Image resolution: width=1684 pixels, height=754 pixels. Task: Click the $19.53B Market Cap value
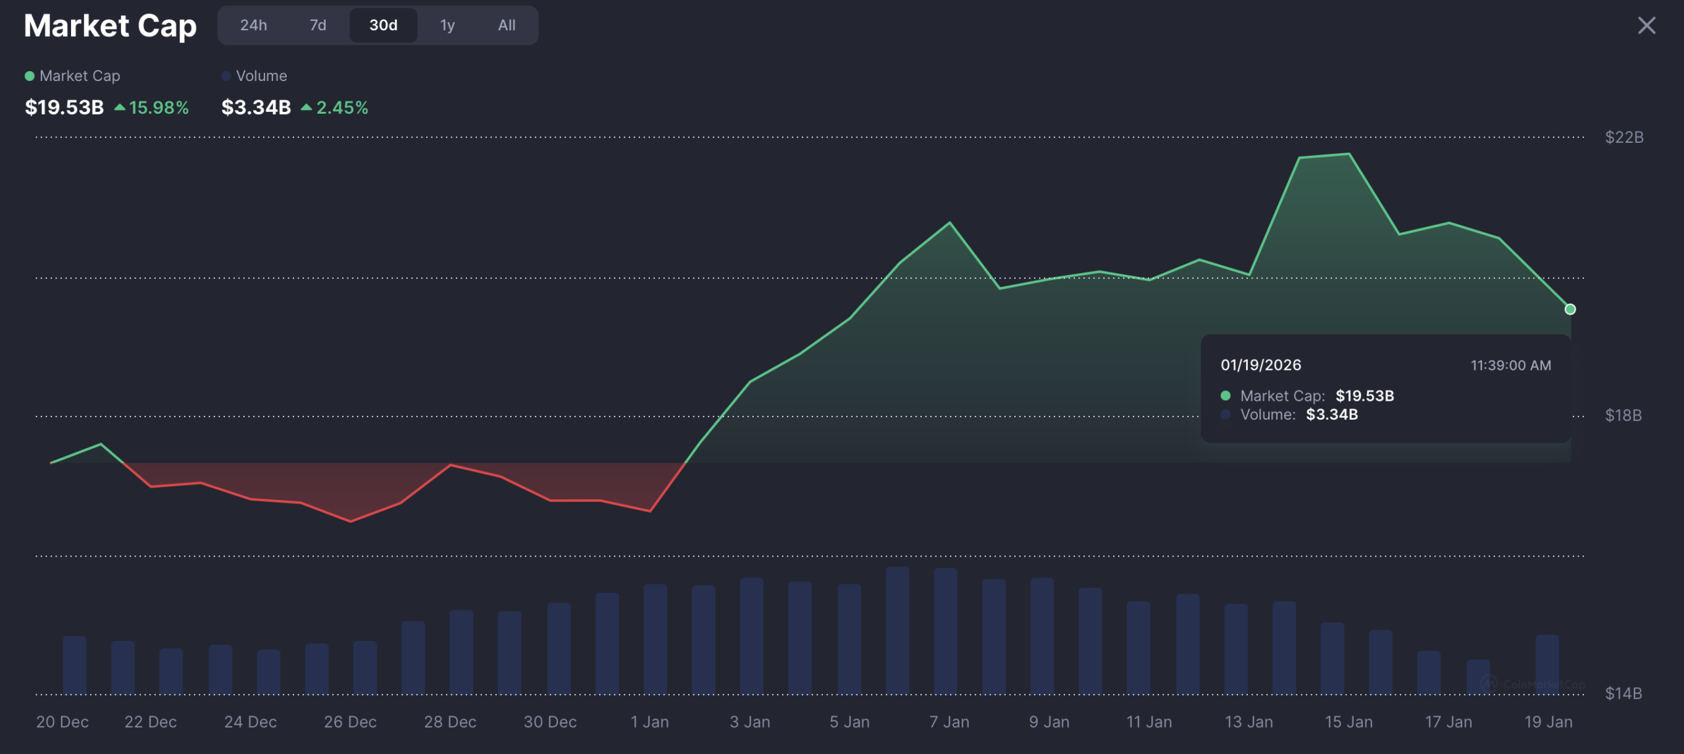click(x=63, y=107)
